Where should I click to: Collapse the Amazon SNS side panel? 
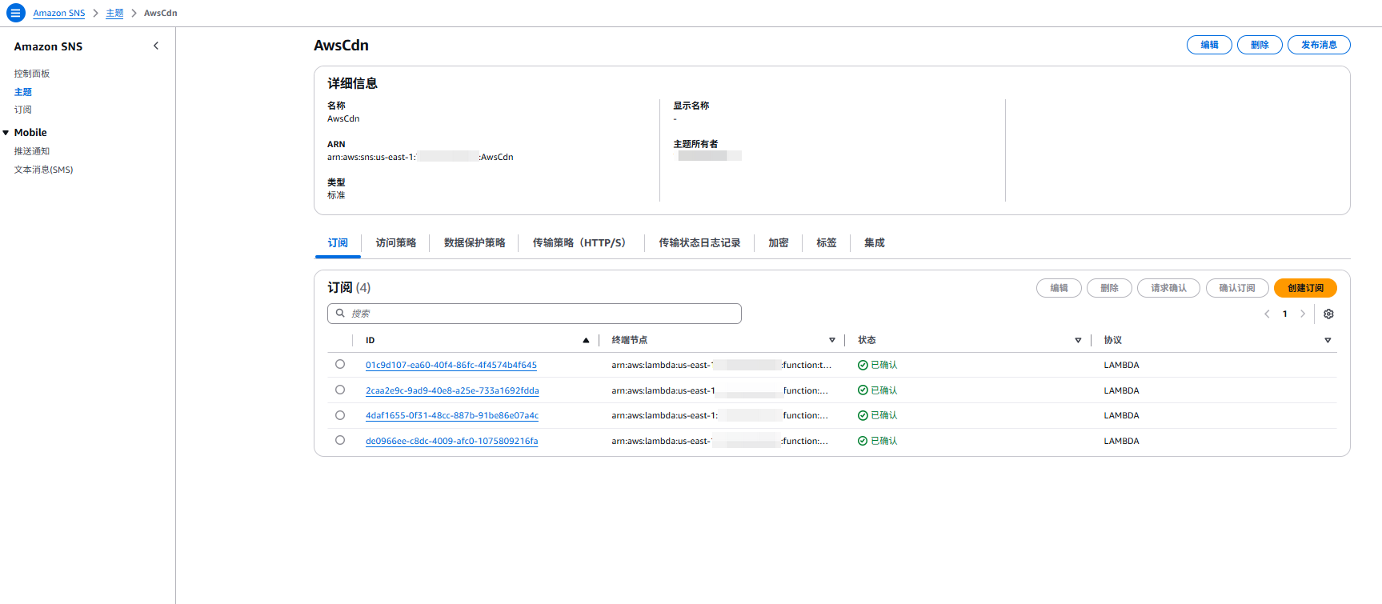coord(156,46)
